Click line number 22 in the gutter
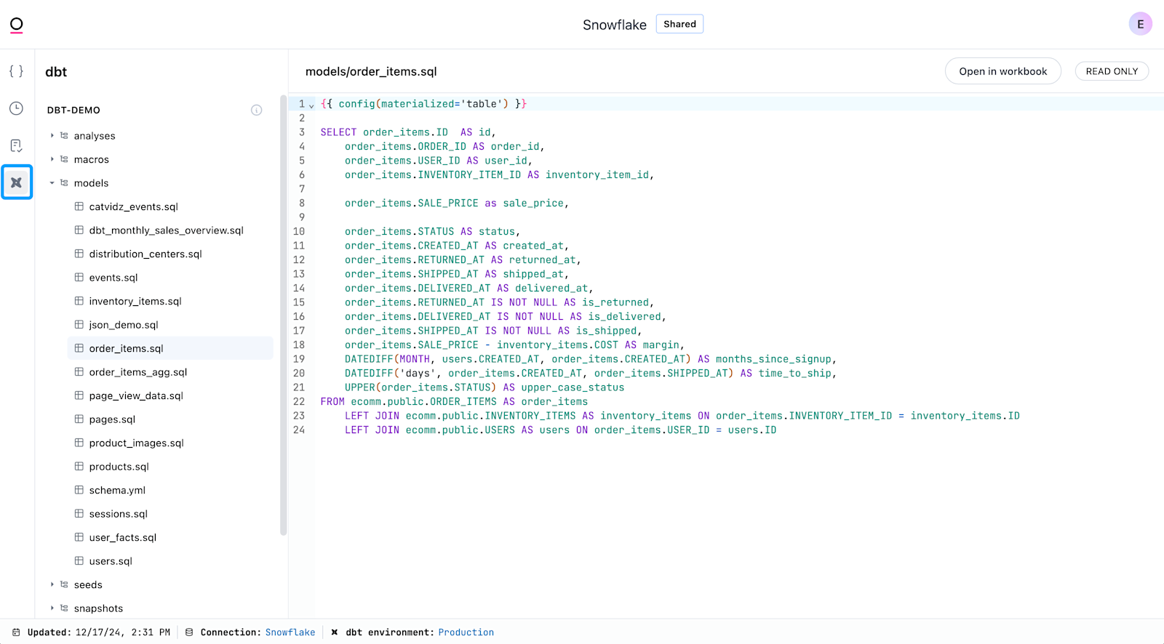 click(x=299, y=402)
